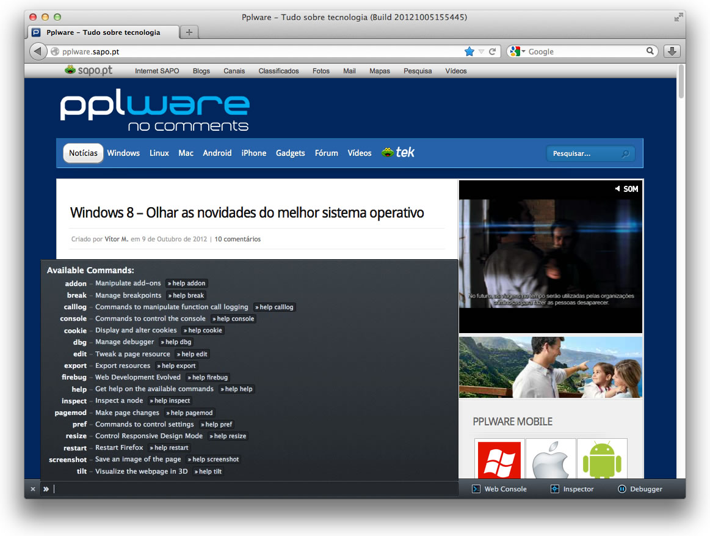Open the 10 comentários link

pos(237,239)
